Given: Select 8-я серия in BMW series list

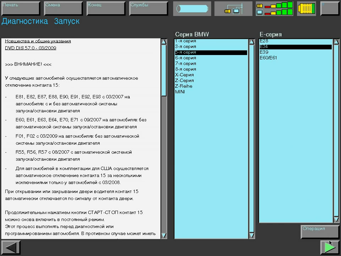Looking at the screenshot, I should [x=211, y=69].
